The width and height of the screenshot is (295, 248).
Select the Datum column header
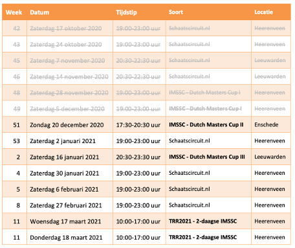[39, 12]
